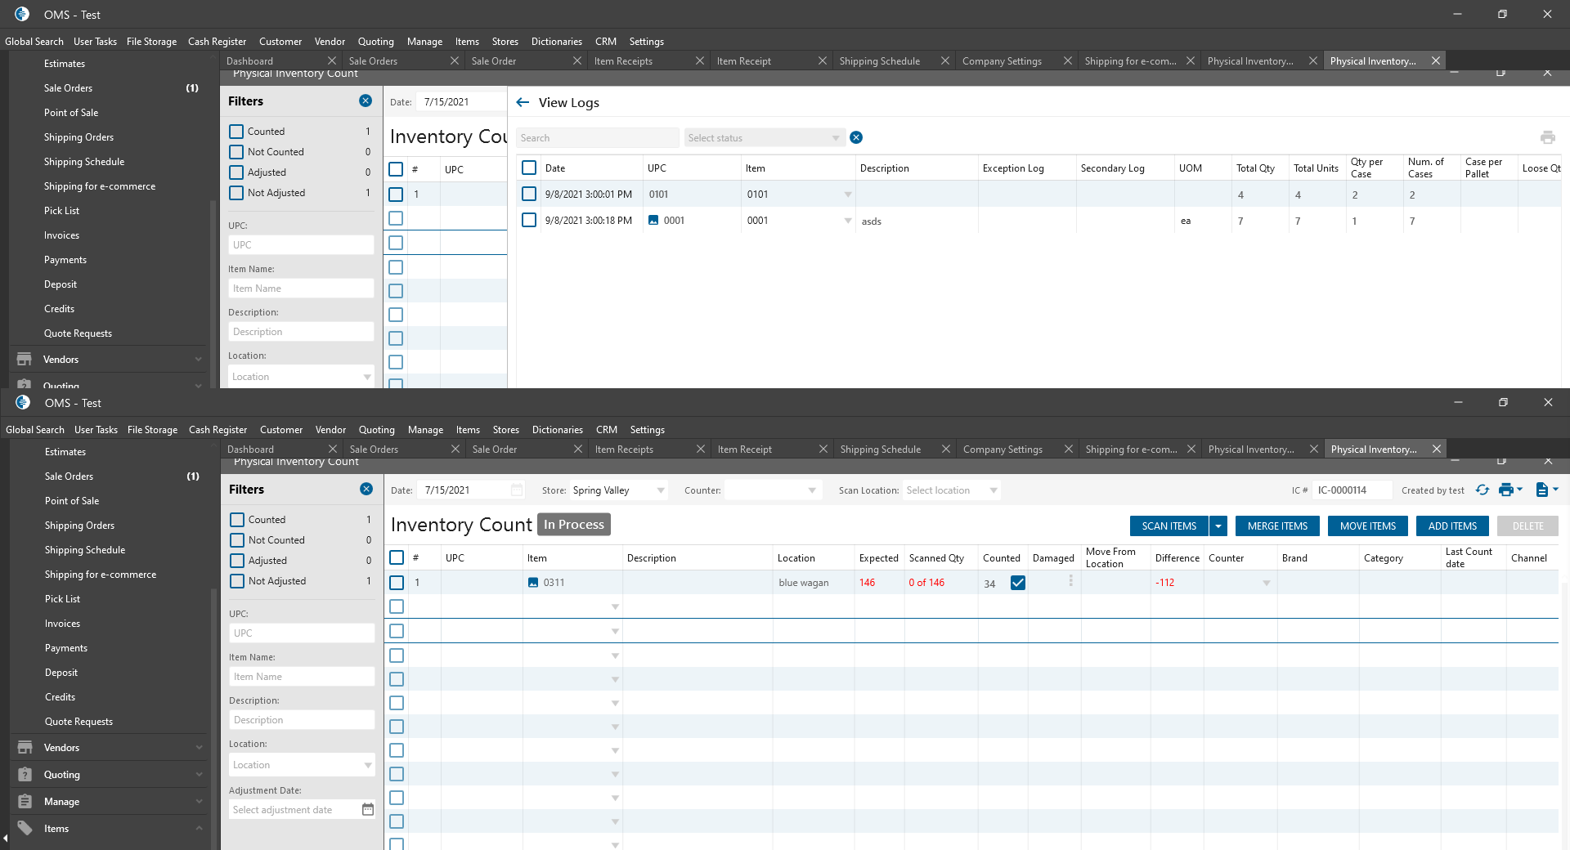The image size is (1570, 850).
Task: Click the printer icon in View Logs panel
Action: click(1547, 137)
